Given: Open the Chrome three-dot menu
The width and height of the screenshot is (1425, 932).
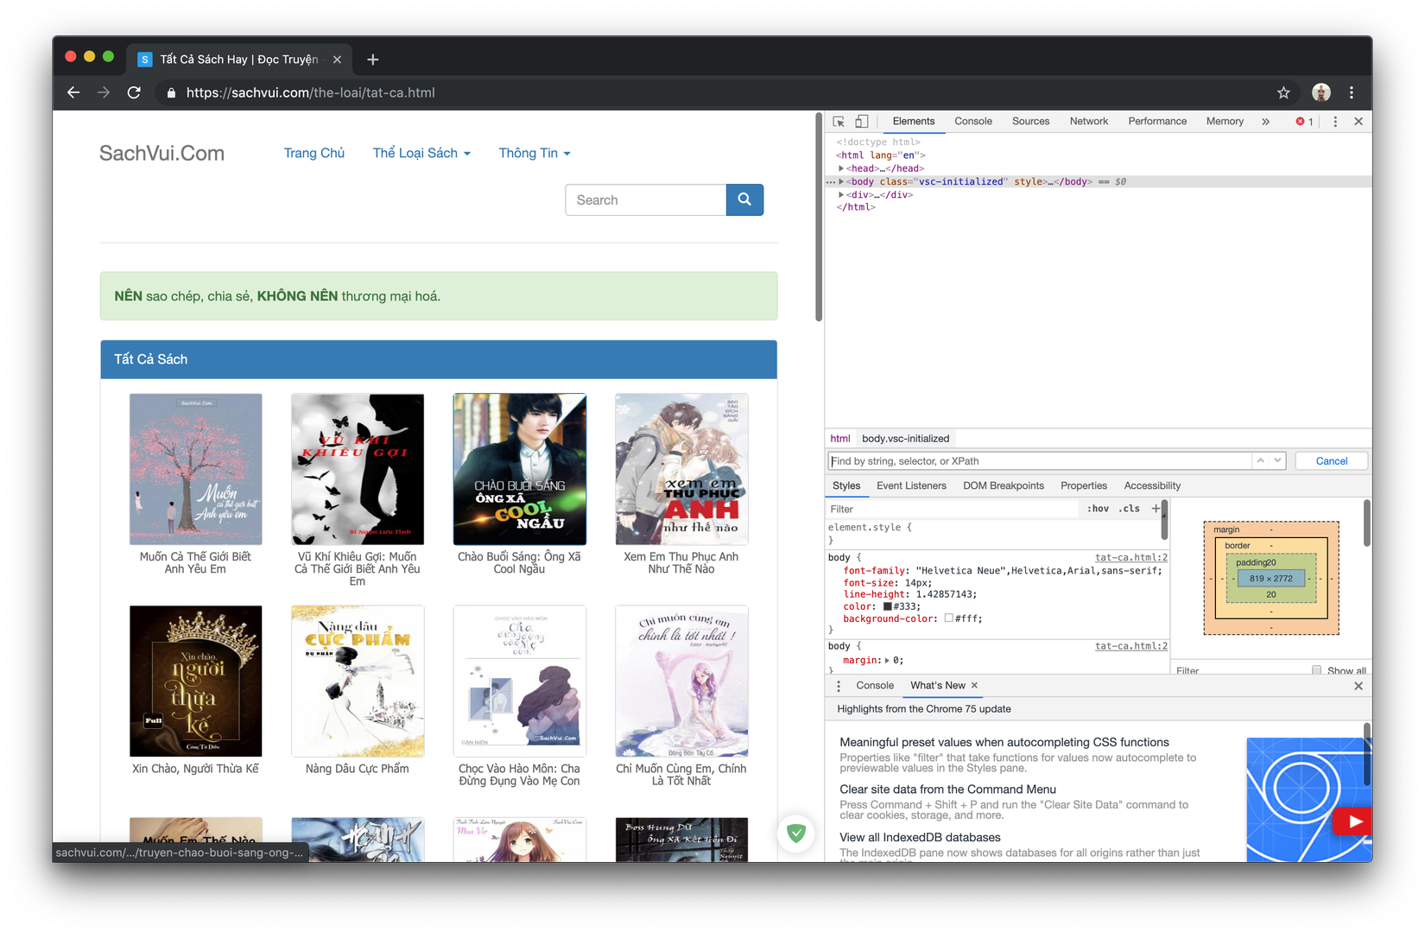Looking at the screenshot, I should point(1352,92).
